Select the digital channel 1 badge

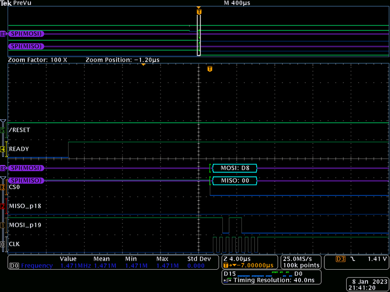point(3,225)
